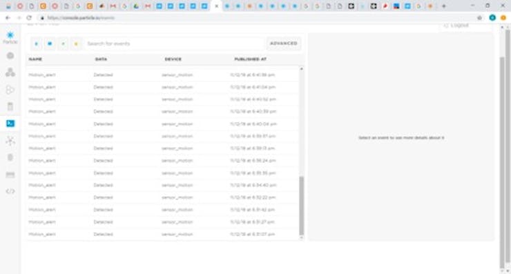Click the yellow icon button beside search
This screenshot has width=511, height=274.
76,43
